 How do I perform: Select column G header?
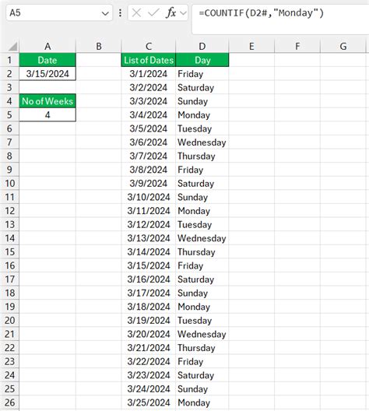click(x=343, y=47)
